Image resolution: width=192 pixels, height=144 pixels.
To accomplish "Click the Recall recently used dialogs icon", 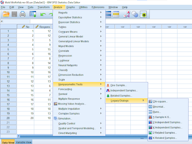I will point(33,14).
